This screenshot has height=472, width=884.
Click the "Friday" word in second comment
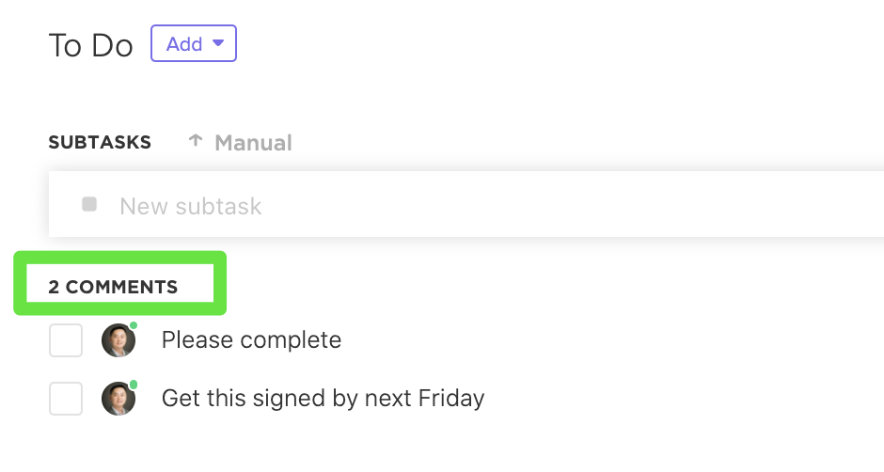pos(448,399)
